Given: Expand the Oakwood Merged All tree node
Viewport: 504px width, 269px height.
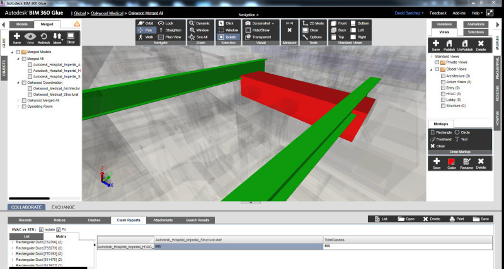Looking at the screenshot, I should (18, 101).
